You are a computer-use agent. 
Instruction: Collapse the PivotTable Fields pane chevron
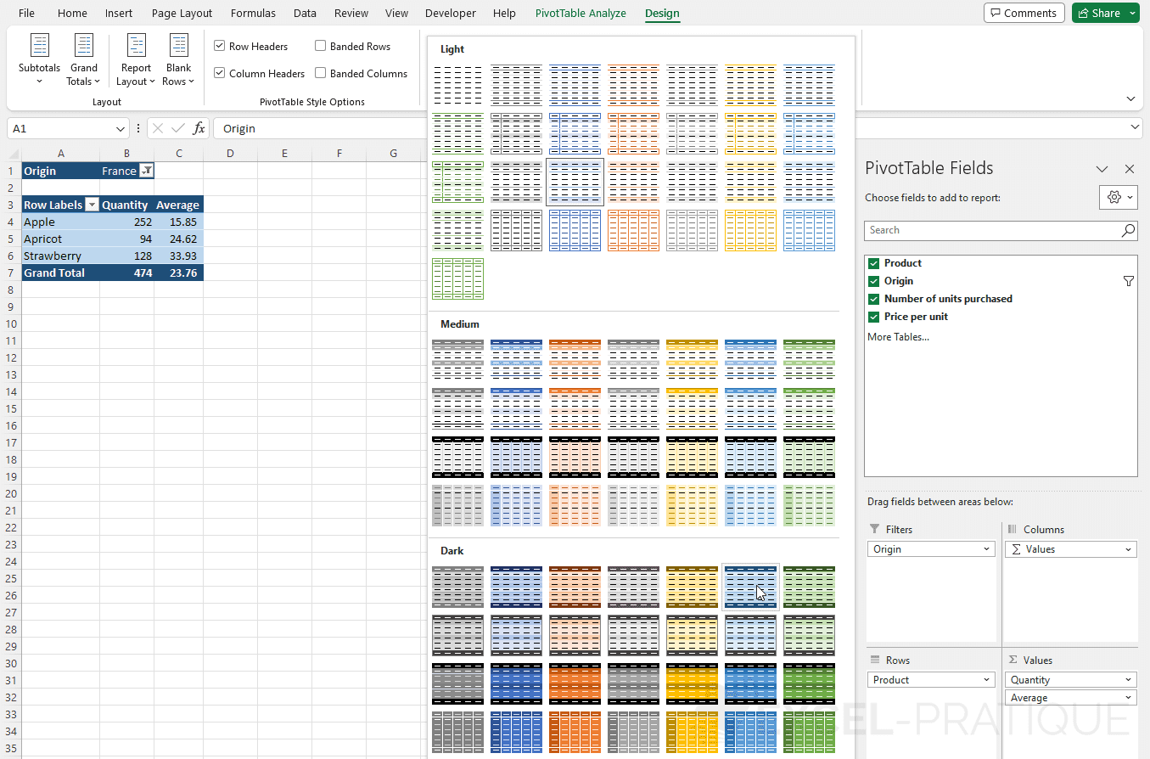(x=1102, y=169)
